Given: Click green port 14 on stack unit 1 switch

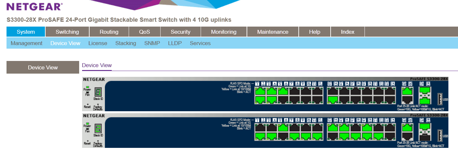Looking at the screenshot, I should coord(333,100).
